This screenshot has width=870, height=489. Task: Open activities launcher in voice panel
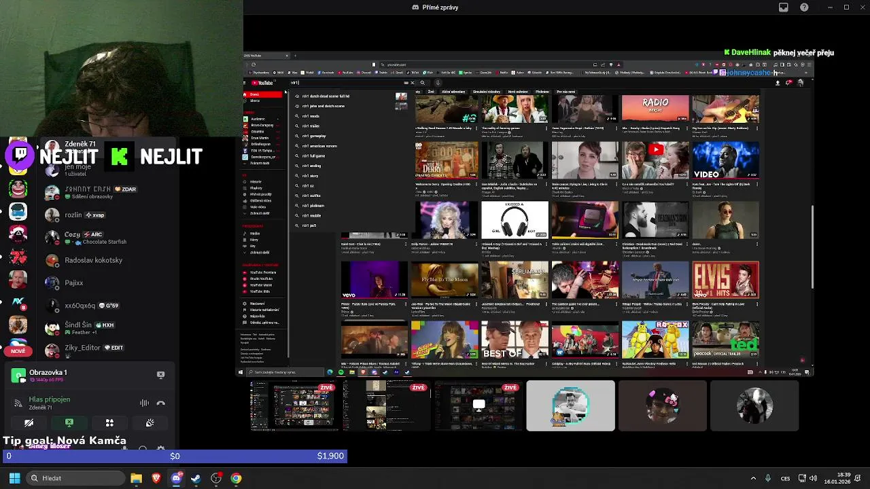[x=109, y=422]
